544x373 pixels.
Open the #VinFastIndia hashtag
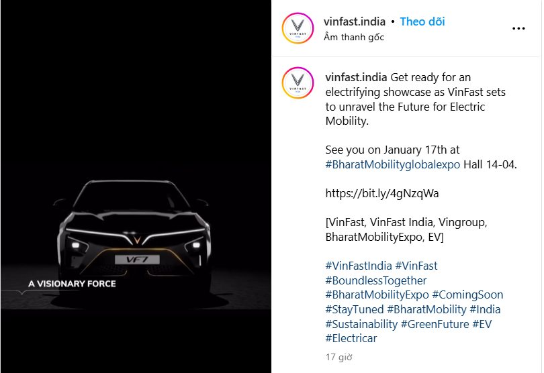coord(359,266)
